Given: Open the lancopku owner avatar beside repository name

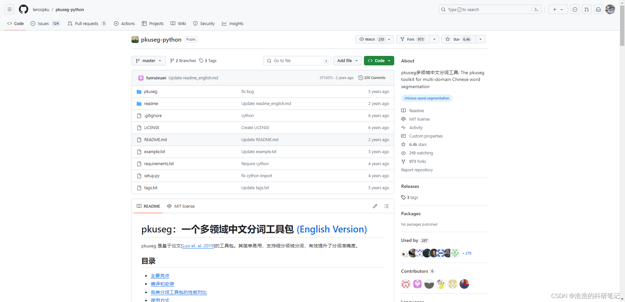Looking at the screenshot, I should [135, 39].
